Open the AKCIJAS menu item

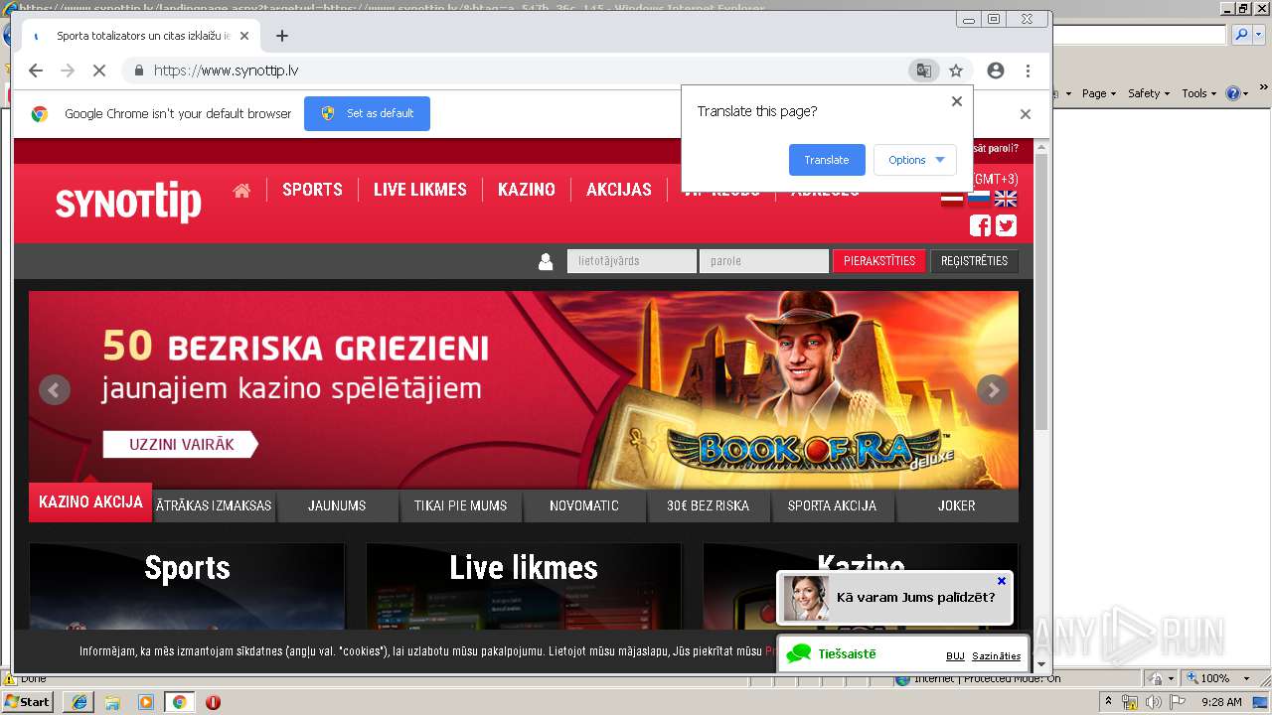pyautogui.click(x=619, y=190)
